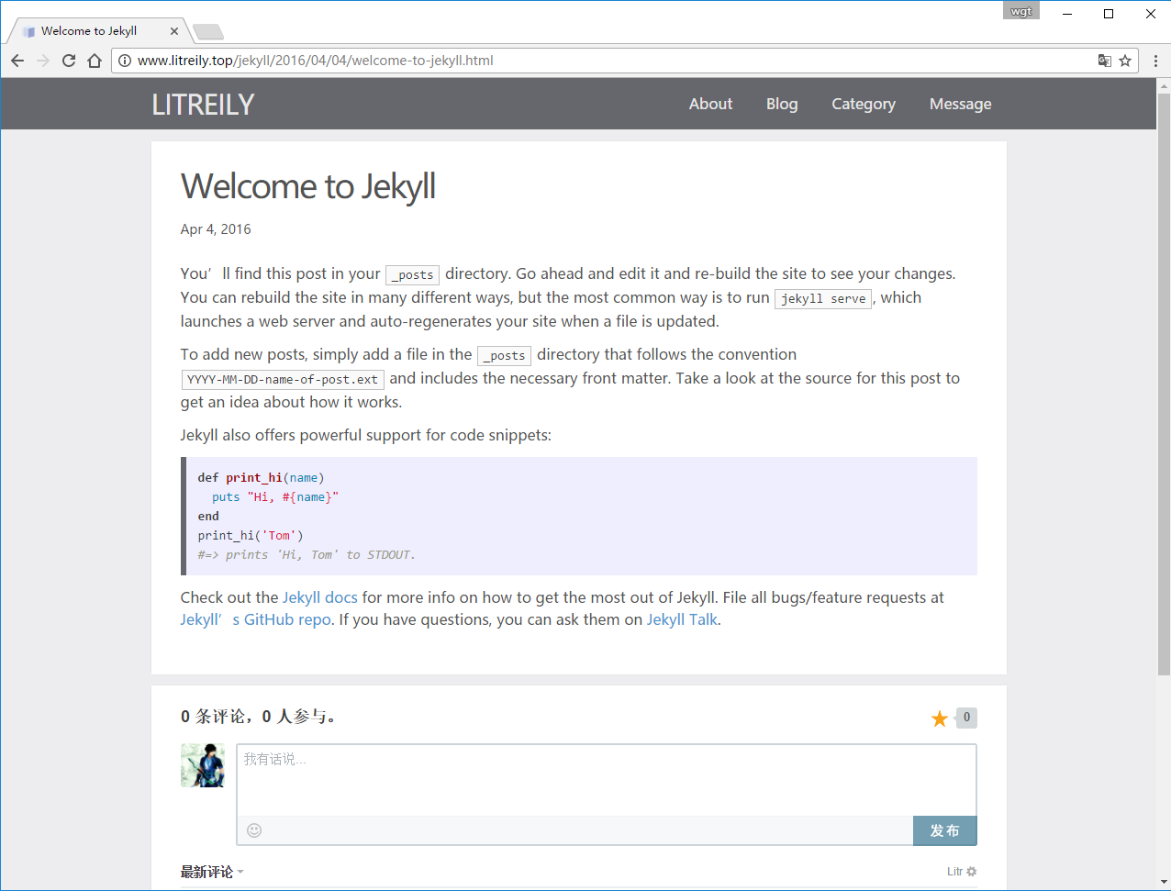This screenshot has height=891, width=1171.
Task: Focus the comment text box
Action: [607, 780]
